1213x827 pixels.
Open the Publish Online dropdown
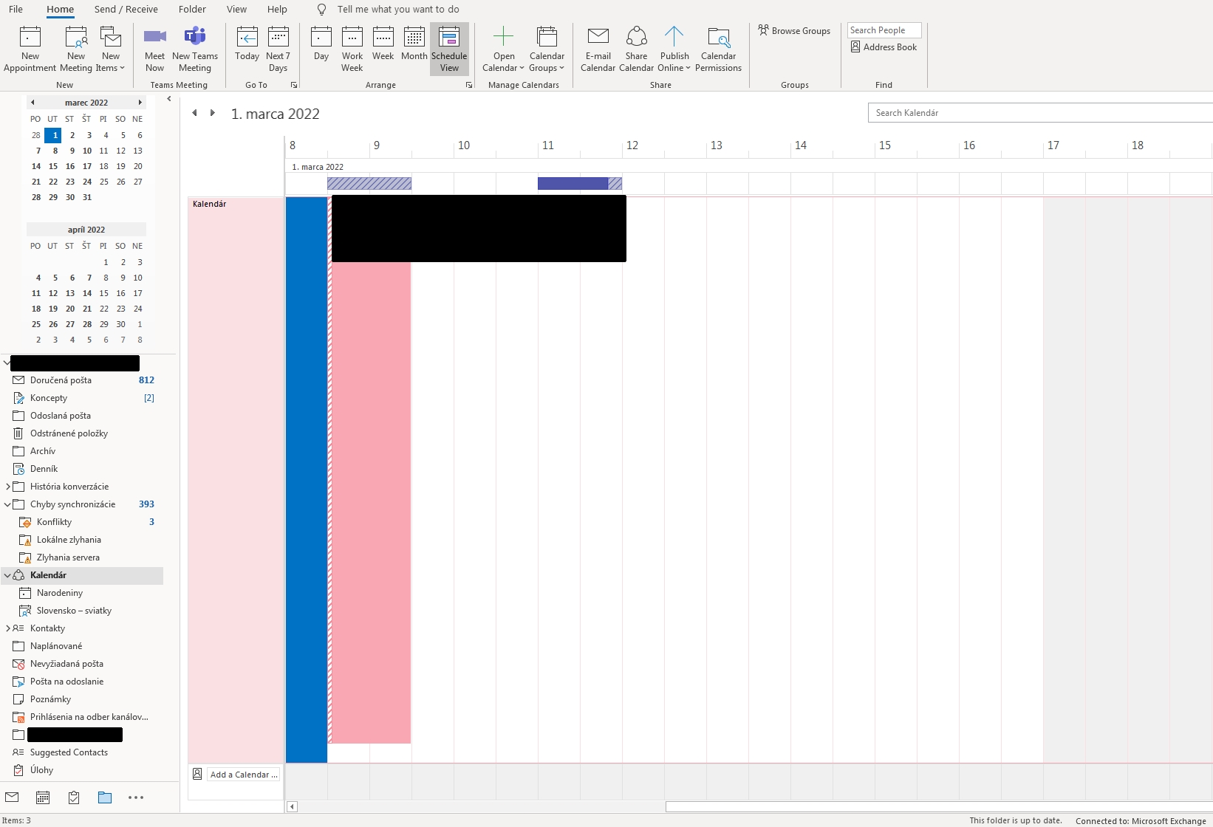pyautogui.click(x=674, y=48)
